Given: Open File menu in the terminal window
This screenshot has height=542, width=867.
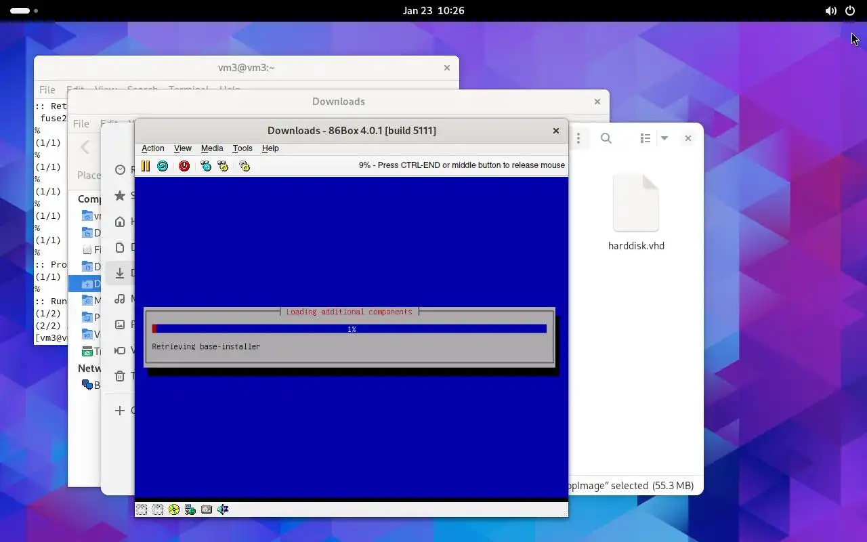Looking at the screenshot, I should pyautogui.click(x=47, y=89).
